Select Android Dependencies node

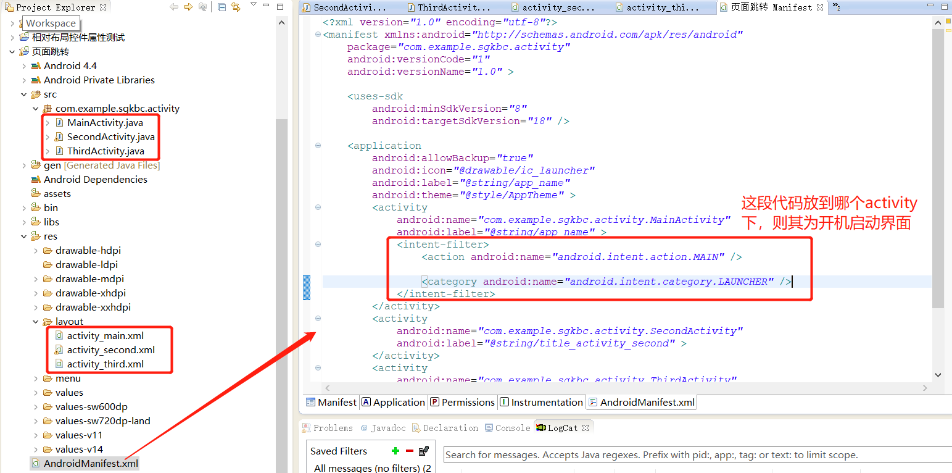click(x=89, y=179)
